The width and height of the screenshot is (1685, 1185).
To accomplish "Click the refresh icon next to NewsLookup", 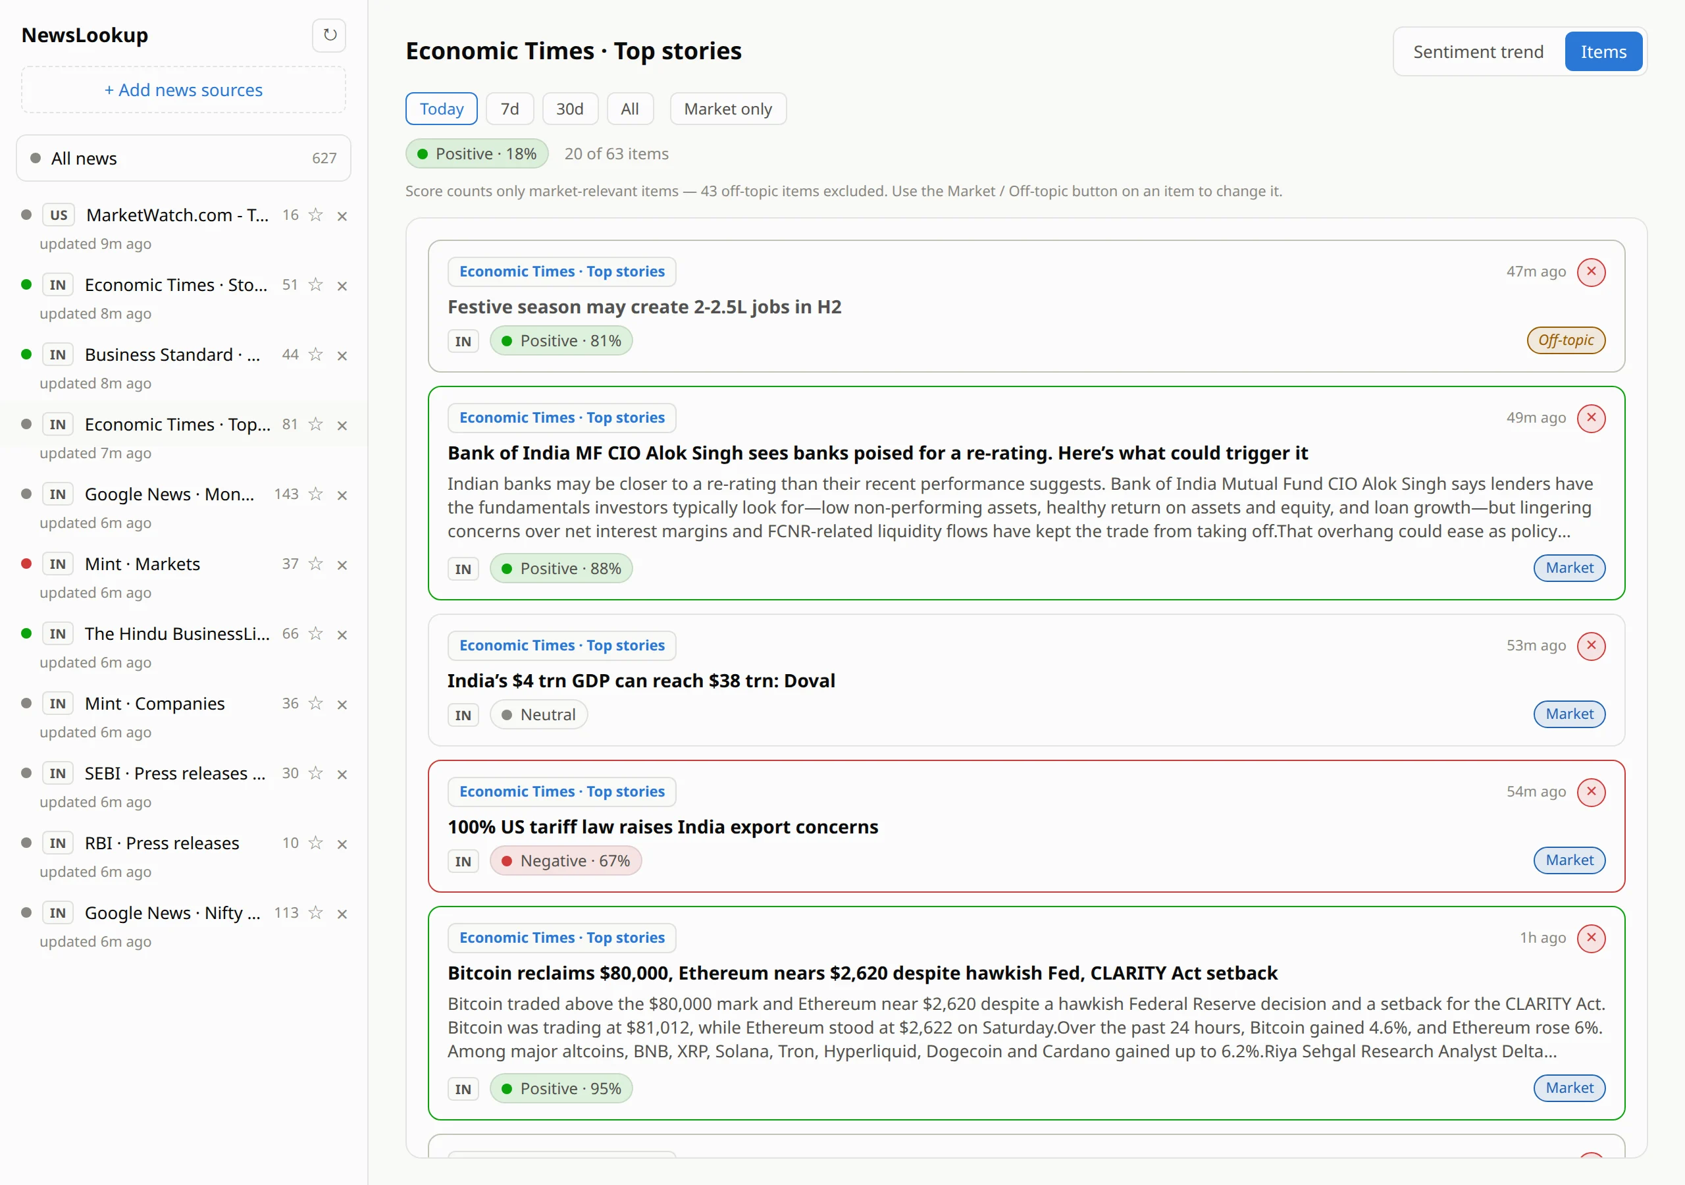I will [x=330, y=34].
